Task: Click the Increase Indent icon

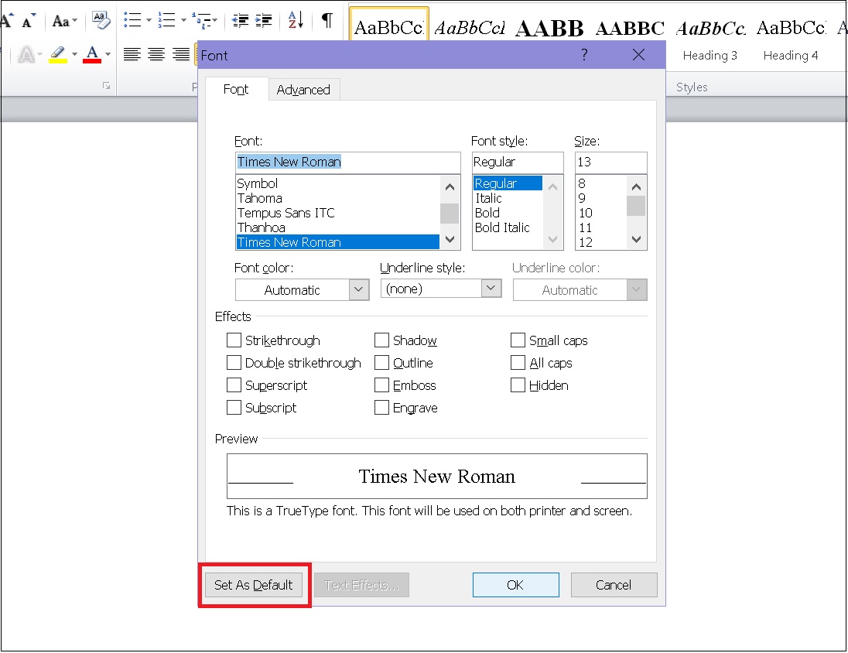Action: point(264,20)
